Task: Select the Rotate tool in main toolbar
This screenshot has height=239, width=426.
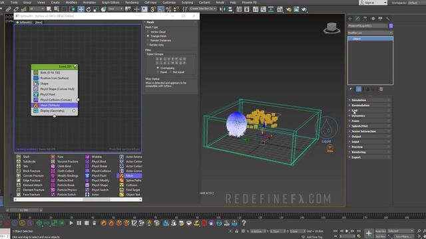Action: (x=89, y=9)
